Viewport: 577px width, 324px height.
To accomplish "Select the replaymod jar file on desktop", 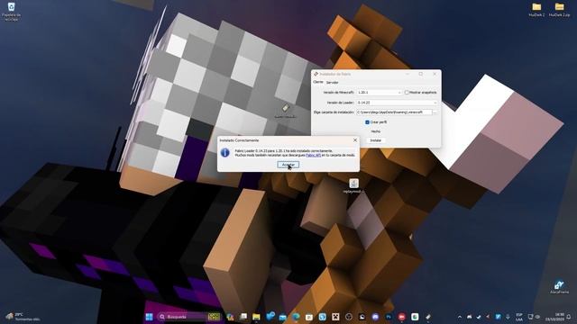I will click(x=353, y=186).
